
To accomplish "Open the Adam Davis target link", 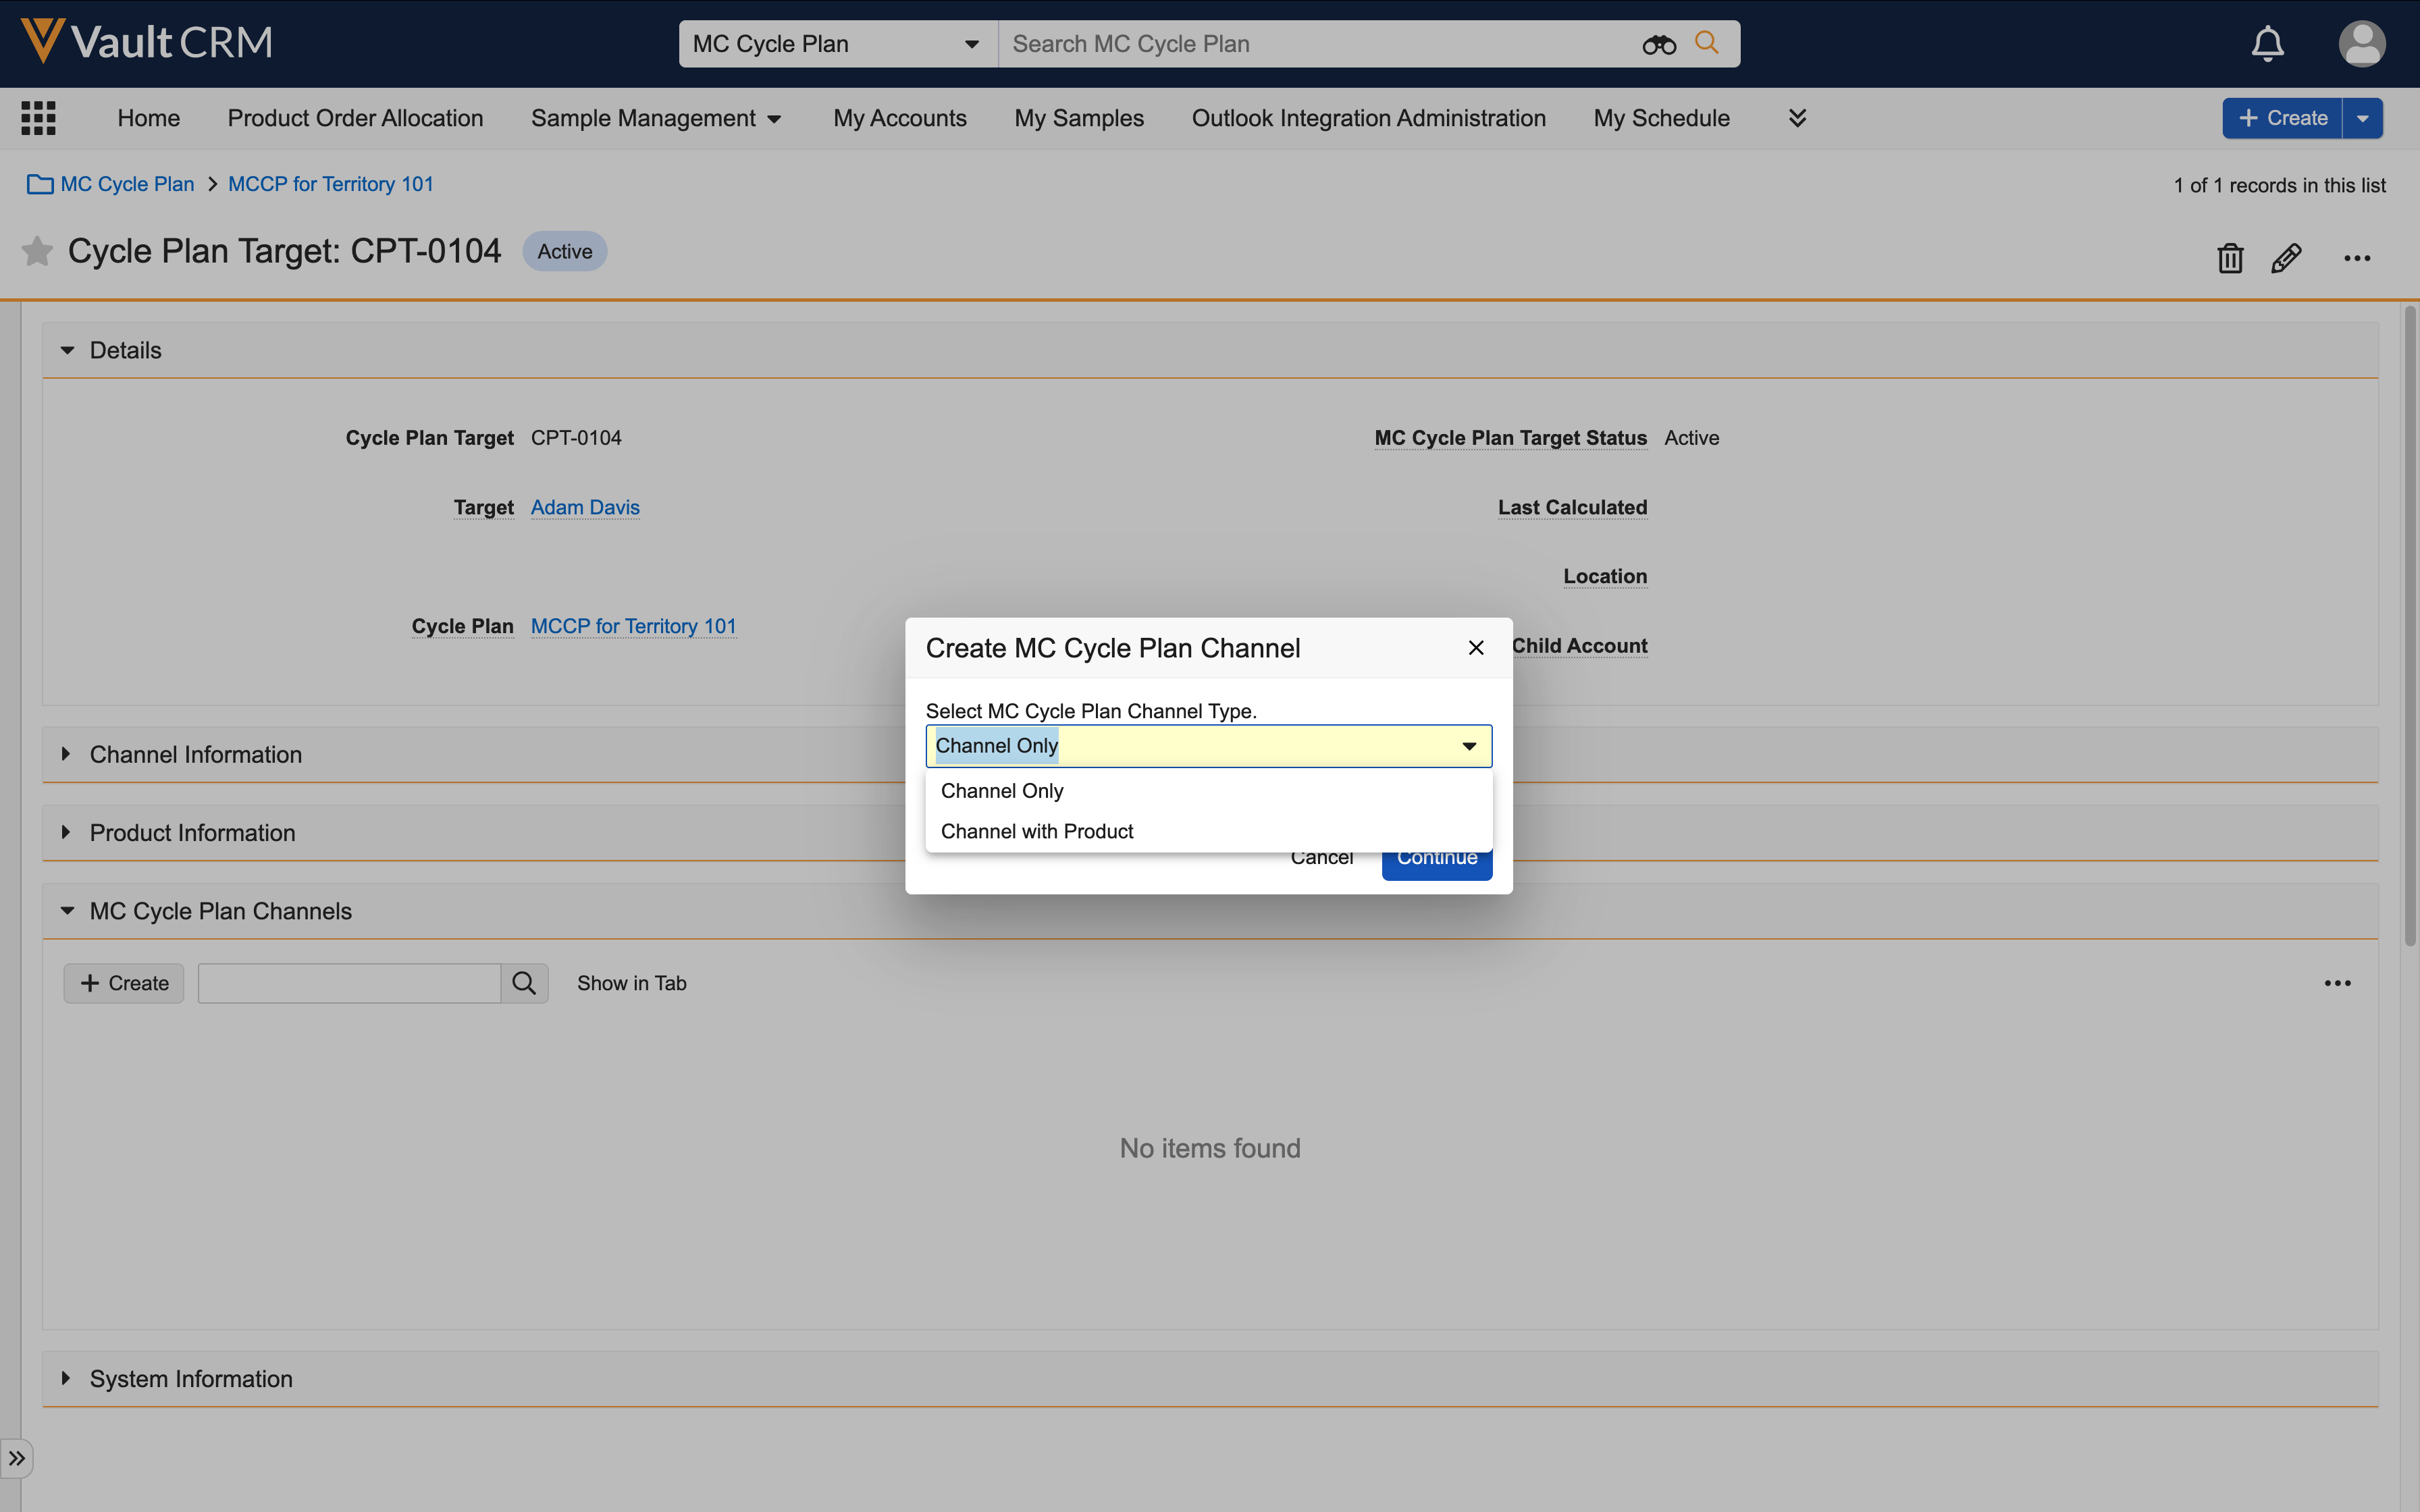I will pos(585,507).
